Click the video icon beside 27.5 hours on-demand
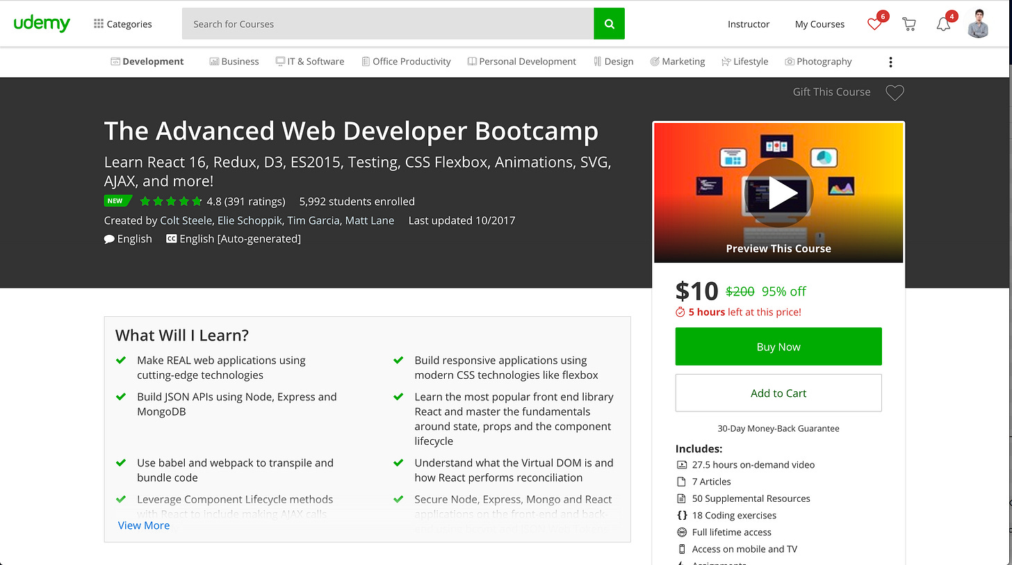Image resolution: width=1012 pixels, height=565 pixels. [x=682, y=464]
